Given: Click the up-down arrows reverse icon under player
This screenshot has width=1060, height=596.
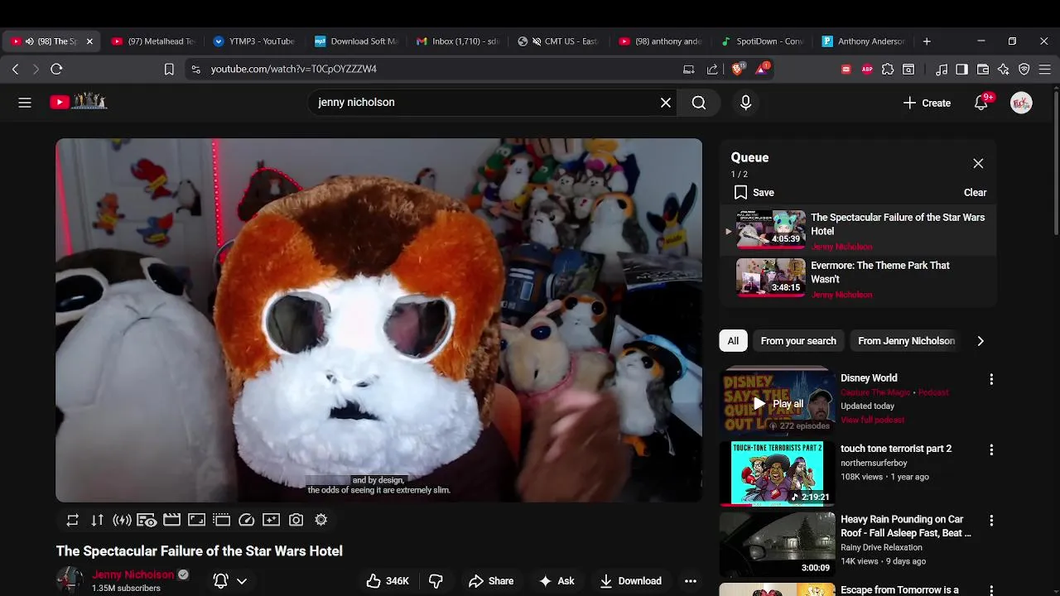Looking at the screenshot, I should click(98, 520).
